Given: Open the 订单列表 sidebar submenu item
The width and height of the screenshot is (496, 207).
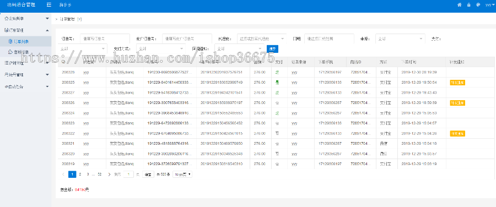Looking at the screenshot, I should tap(25, 41).
